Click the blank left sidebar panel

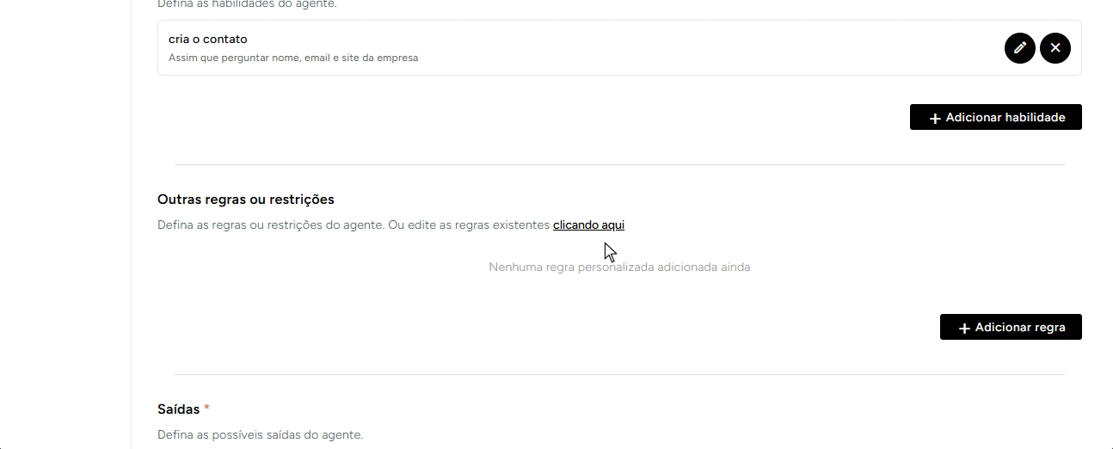[x=65, y=224]
